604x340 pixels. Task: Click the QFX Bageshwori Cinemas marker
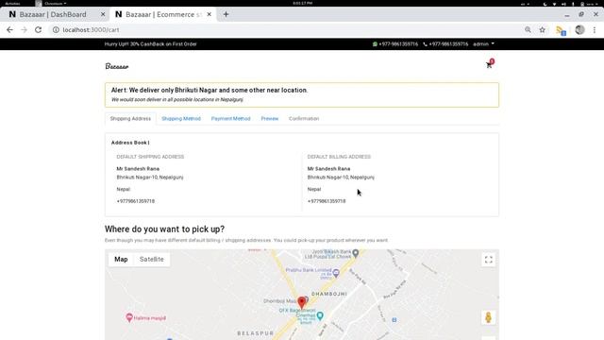320,315
